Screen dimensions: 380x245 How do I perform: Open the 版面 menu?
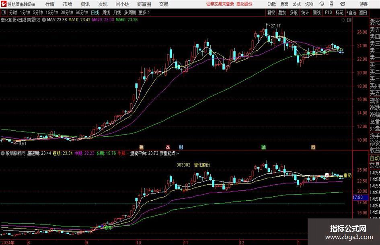tap(284, 4)
